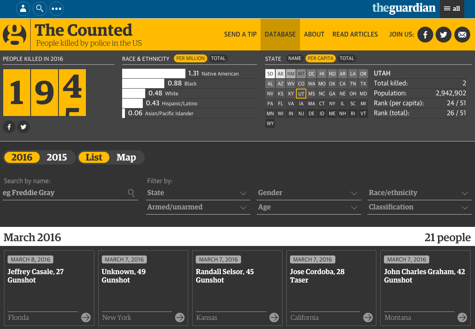475x329 pixels.
Task: Click the Guardian 'g' roundel logo
Action: point(15,35)
